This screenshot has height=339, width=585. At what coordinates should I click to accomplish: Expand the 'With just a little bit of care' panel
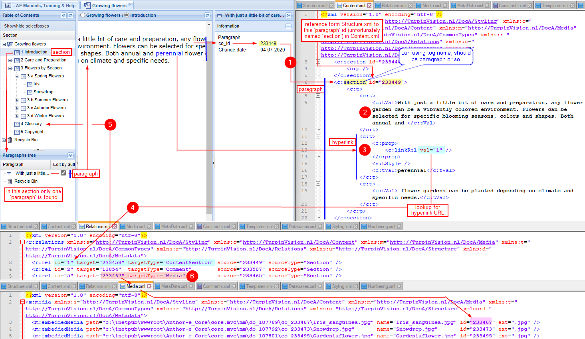[x=288, y=15]
